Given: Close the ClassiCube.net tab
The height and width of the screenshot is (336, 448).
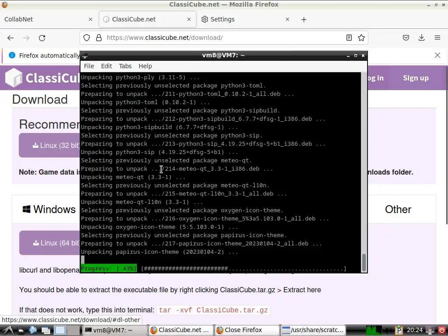Looking at the screenshot, I should [x=189, y=19].
